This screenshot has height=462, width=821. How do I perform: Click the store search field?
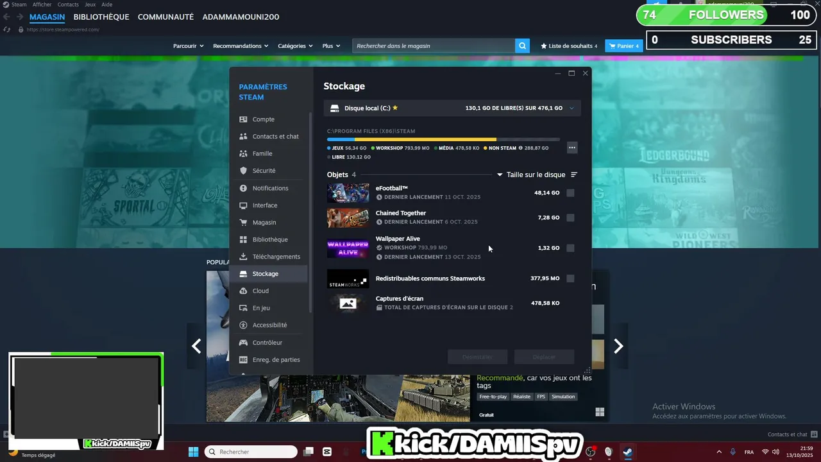point(434,46)
